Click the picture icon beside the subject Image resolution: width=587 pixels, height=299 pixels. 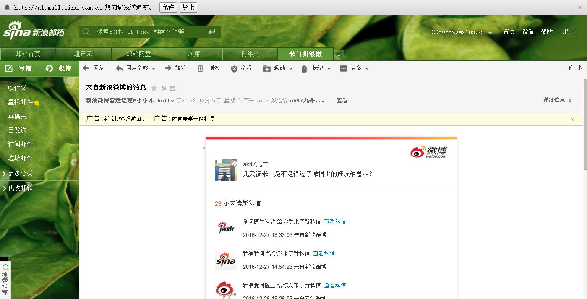tap(163, 88)
